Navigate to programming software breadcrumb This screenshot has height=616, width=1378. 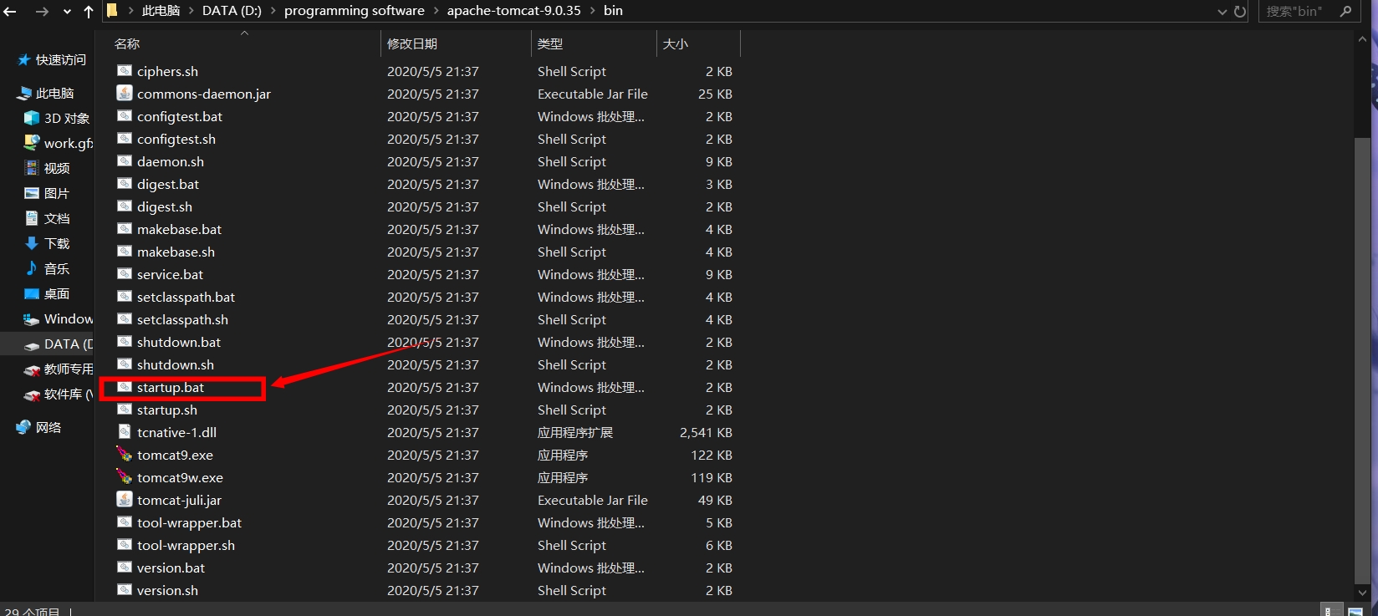point(355,11)
